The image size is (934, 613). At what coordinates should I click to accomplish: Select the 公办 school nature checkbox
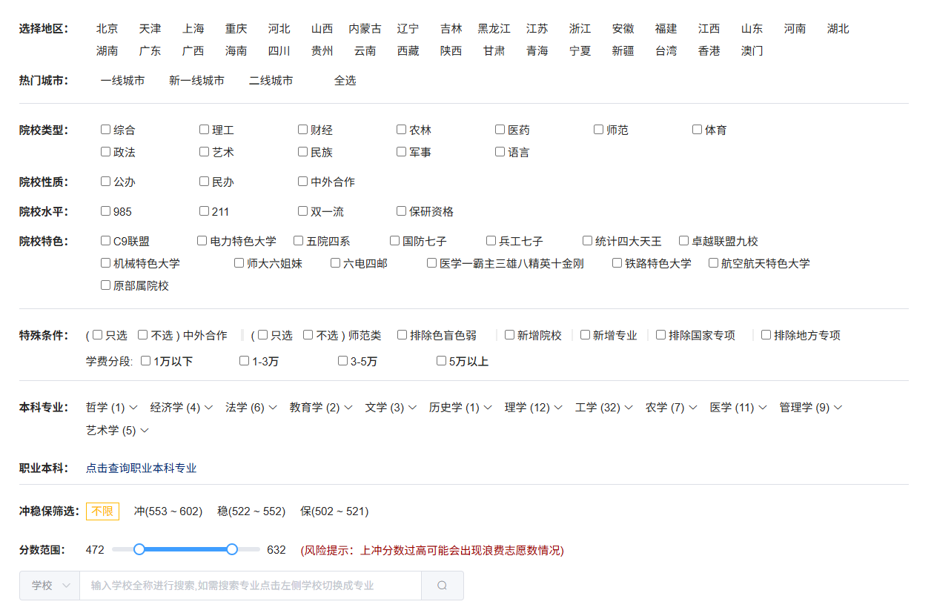pos(105,182)
